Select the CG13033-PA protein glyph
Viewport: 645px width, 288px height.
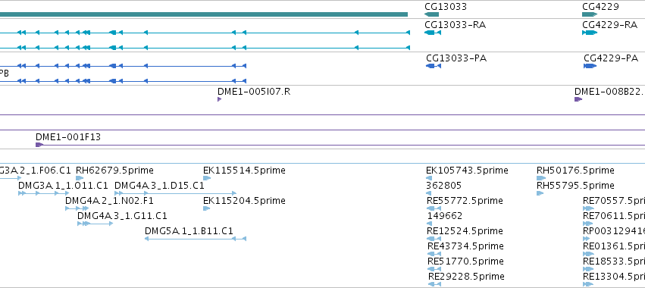[x=434, y=66]
